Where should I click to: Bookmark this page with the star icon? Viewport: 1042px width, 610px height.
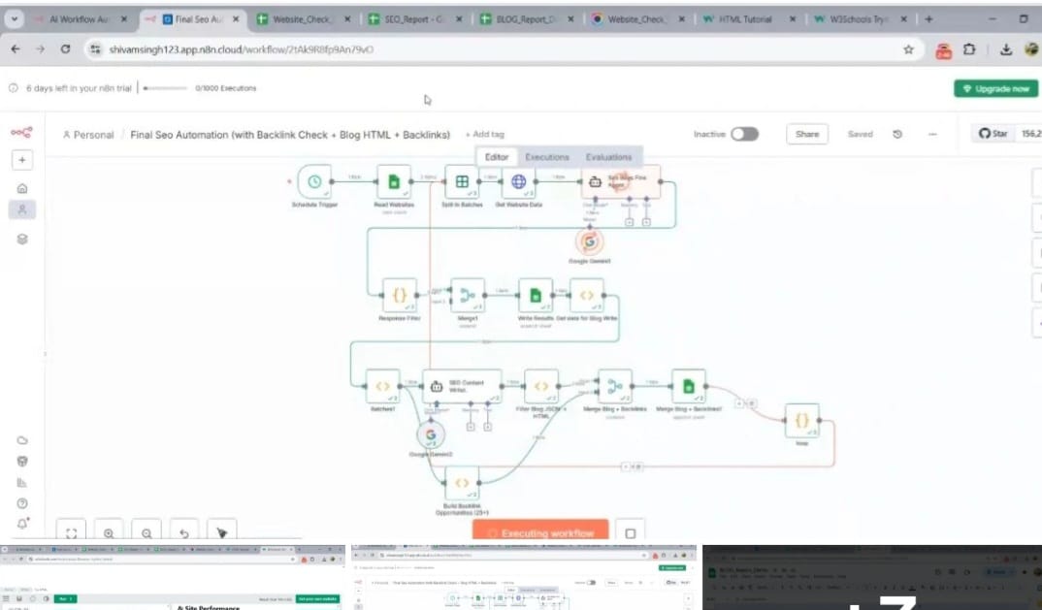[908, 49]
